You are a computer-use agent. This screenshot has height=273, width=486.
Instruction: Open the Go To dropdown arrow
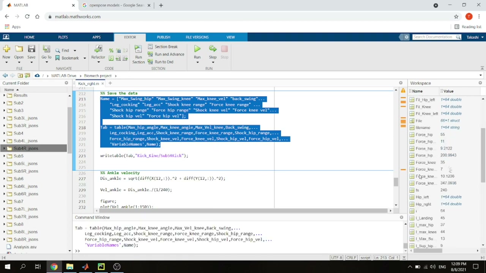click(x=46, y=62)
